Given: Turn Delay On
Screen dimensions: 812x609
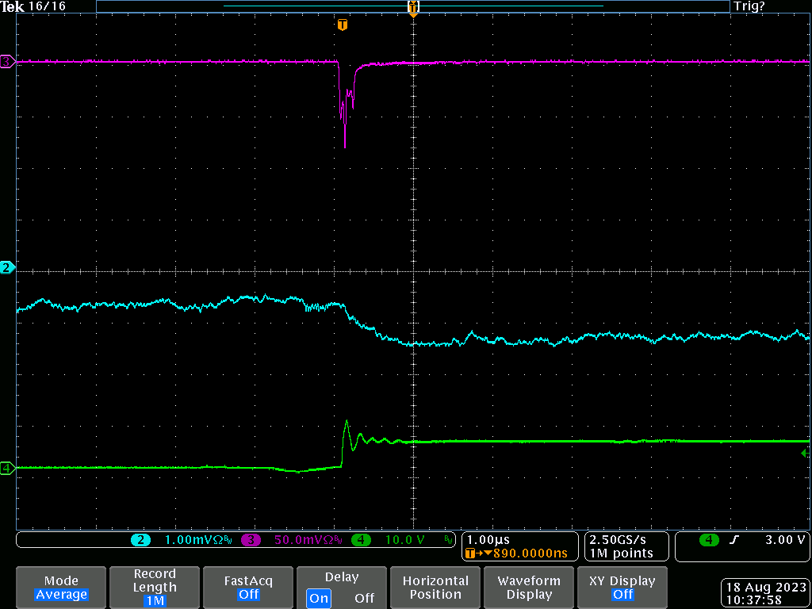Looking at the screenshot, I should [319, 598].
